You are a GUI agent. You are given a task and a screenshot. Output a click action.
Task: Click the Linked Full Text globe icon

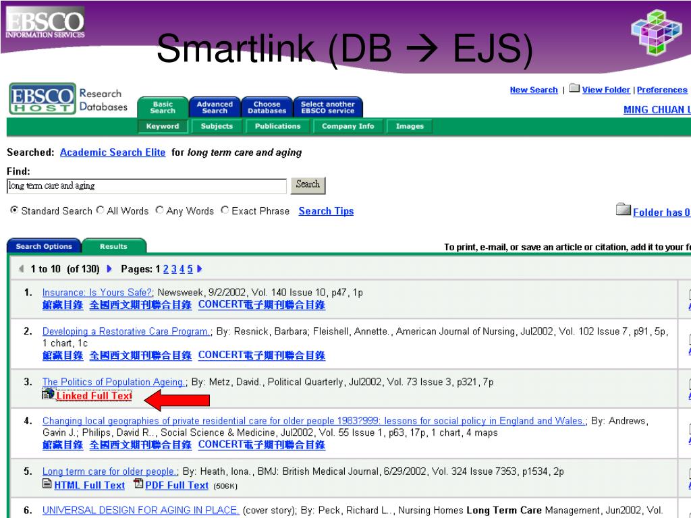coord(48,394)
